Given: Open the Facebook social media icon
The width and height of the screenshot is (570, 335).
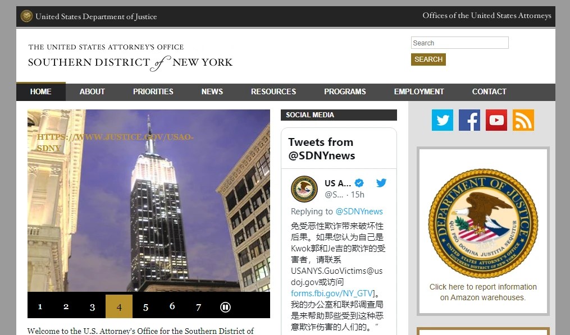Looking at the screenshot, I should pyautogui.click(x=469, y=120).
